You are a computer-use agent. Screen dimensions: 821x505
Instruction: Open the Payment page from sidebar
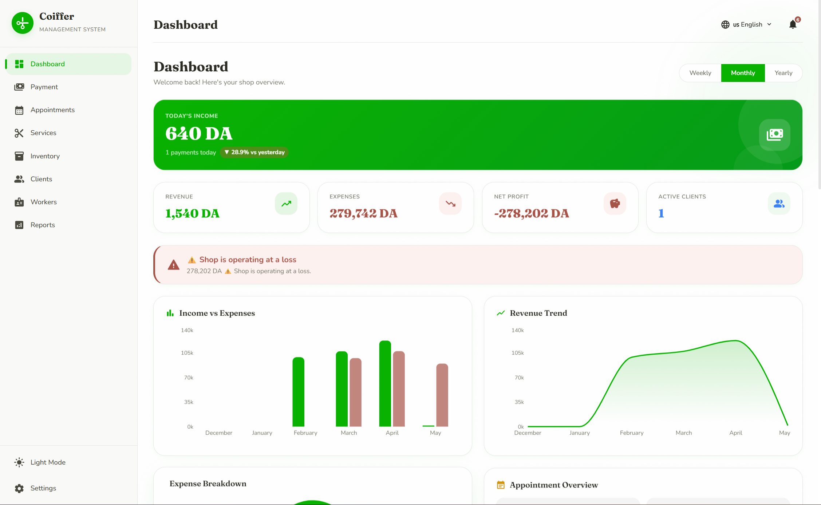pyautogui.click(x=68, y=87)
